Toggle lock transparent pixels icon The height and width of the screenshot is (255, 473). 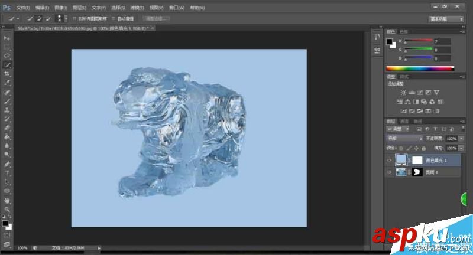401,148
